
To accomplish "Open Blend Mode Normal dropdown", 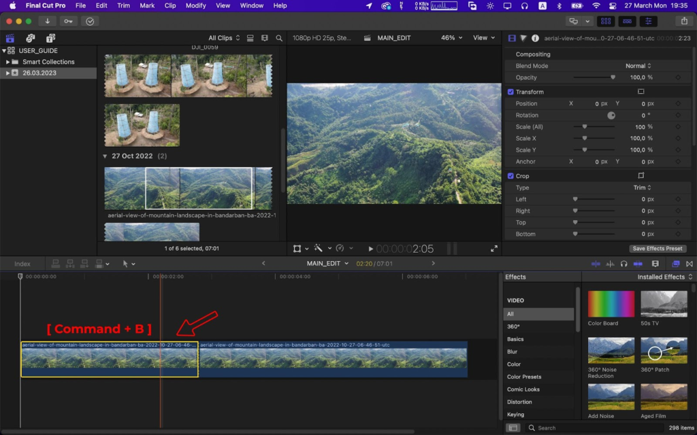I will coord(638,66).
